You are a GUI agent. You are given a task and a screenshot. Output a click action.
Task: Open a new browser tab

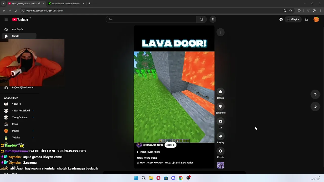pos(89,4)
